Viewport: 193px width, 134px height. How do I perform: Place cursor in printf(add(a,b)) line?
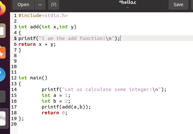pyautogui.click(x=66, y=107)
